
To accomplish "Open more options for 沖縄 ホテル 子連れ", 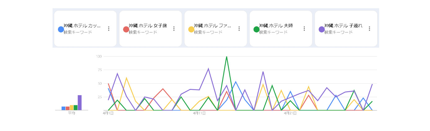I will 370,29.
